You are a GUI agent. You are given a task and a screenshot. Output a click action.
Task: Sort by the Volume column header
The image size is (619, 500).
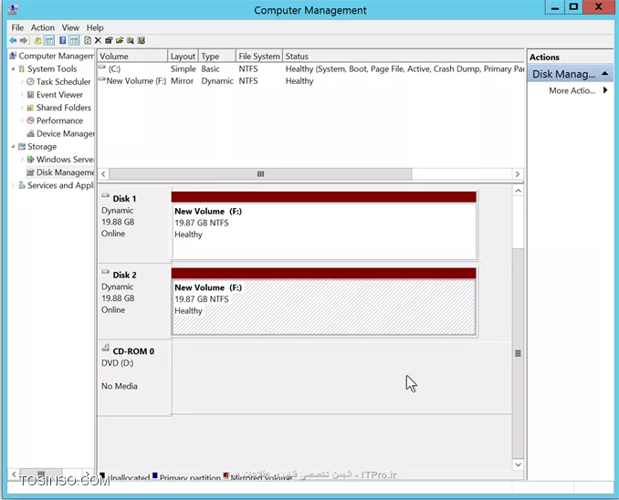pyautogui.click(x=132, y=56)
